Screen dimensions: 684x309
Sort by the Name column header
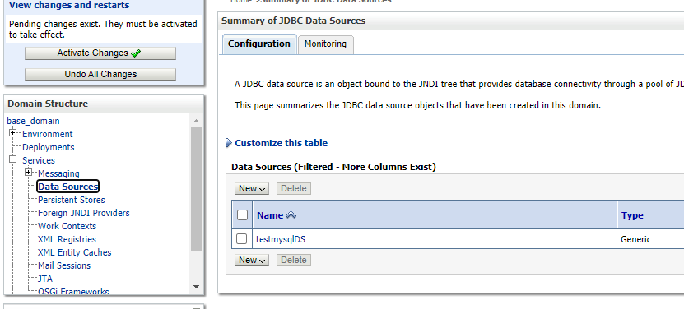click(x=270, y=215)
